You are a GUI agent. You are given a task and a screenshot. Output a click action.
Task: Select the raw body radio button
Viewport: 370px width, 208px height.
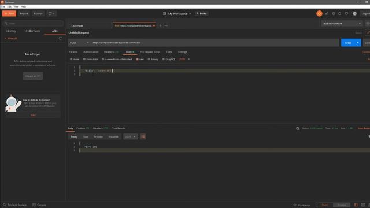point(137,59)
